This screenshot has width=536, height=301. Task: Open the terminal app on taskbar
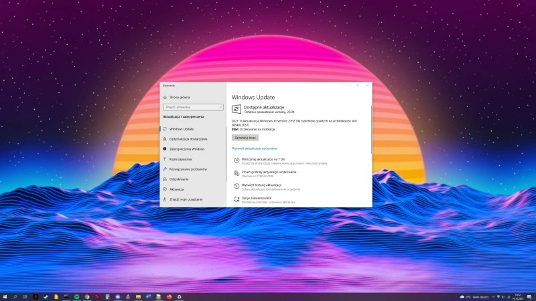(x=66, y=297)
